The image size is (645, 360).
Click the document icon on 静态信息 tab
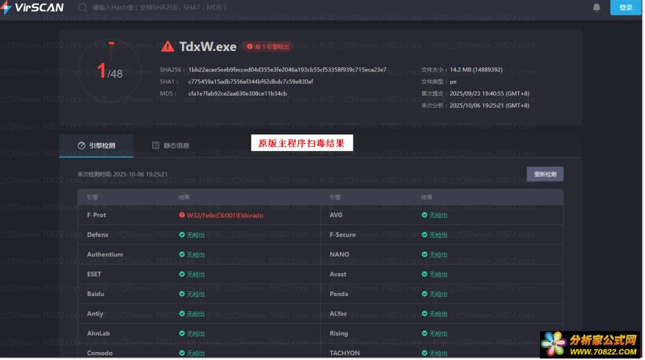[x=156, y=145]
